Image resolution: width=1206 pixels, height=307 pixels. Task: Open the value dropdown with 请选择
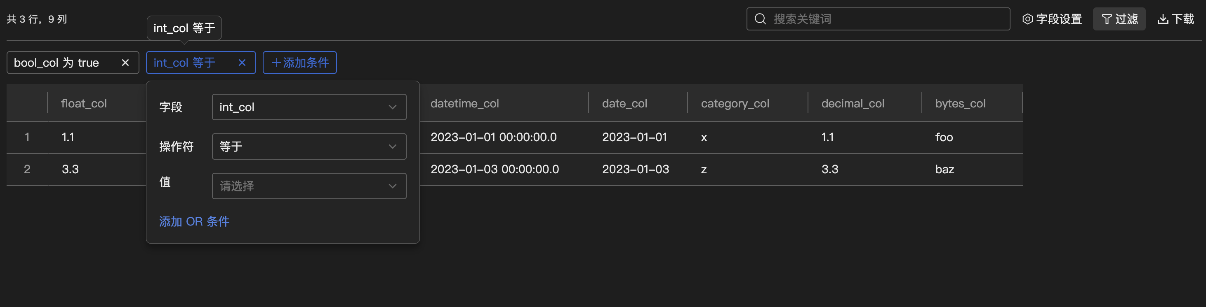click(x=309, y=186)
